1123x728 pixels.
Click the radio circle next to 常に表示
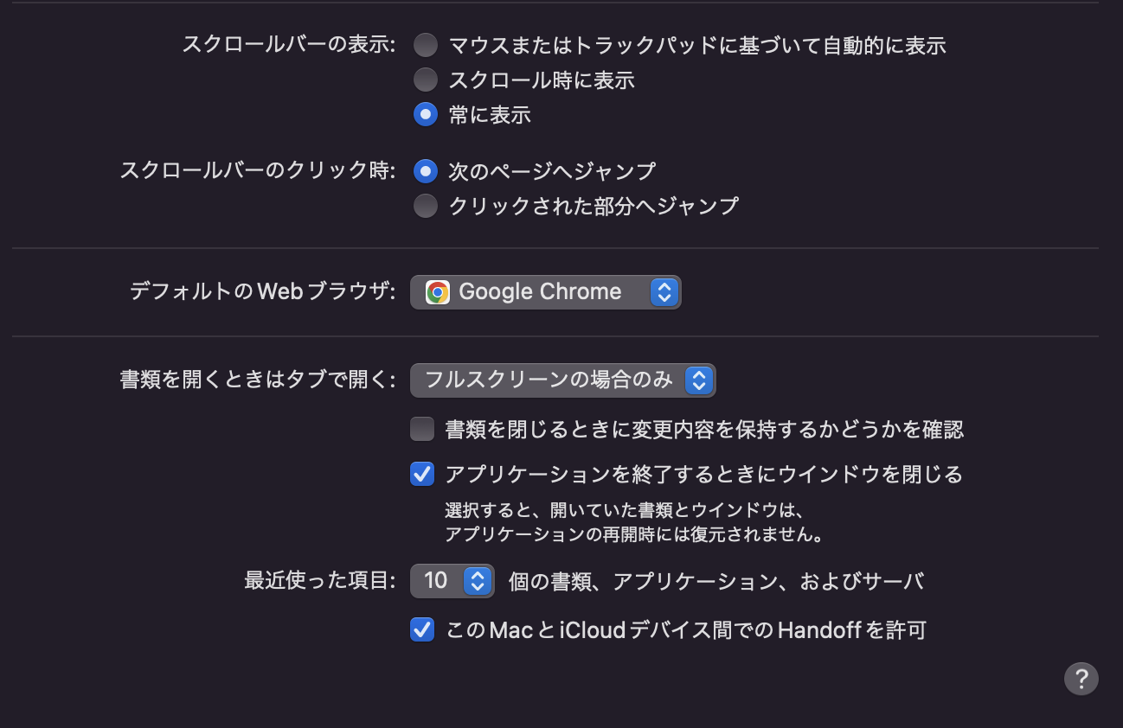click(425, 113)
